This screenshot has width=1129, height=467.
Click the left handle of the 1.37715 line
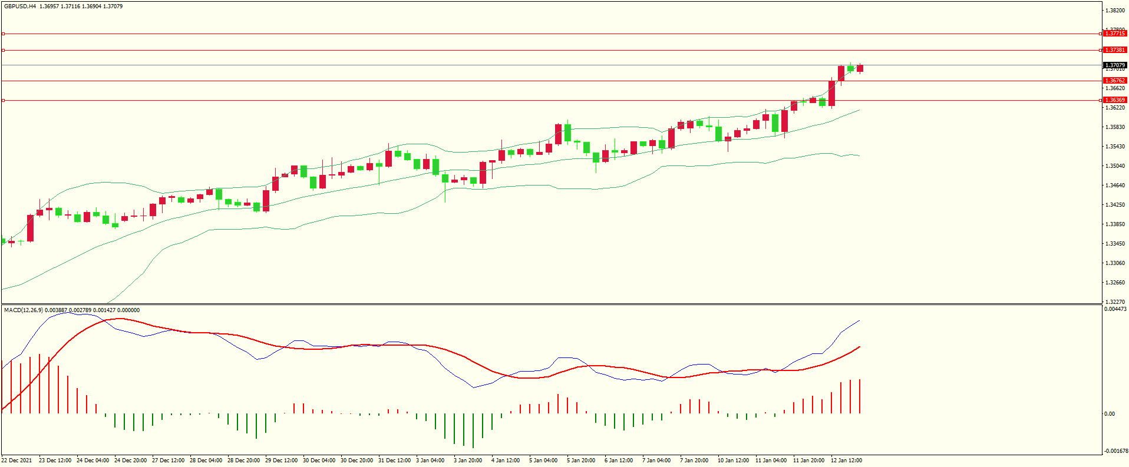click(3, 34)
